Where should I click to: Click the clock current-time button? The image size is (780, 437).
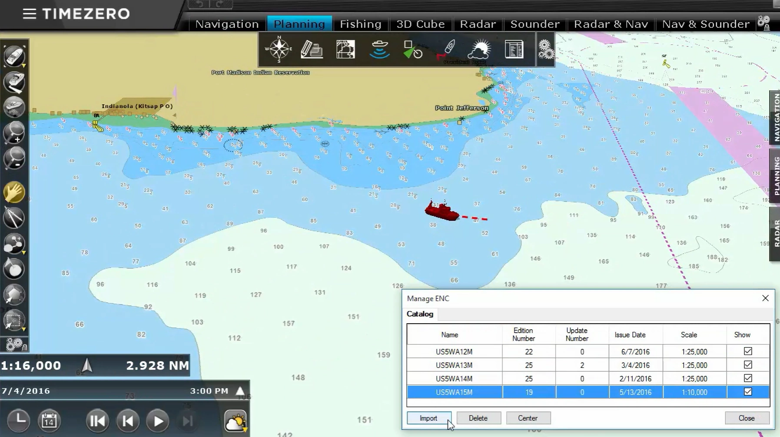click(x=19, y=420)
